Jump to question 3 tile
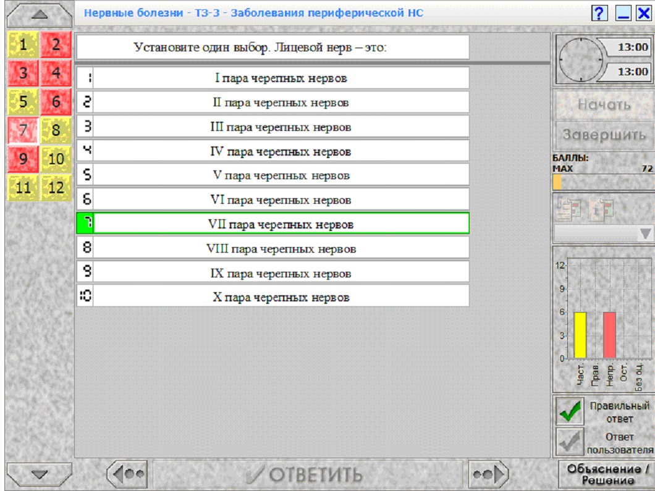The image size is (655, 491). tap(23, 73)
